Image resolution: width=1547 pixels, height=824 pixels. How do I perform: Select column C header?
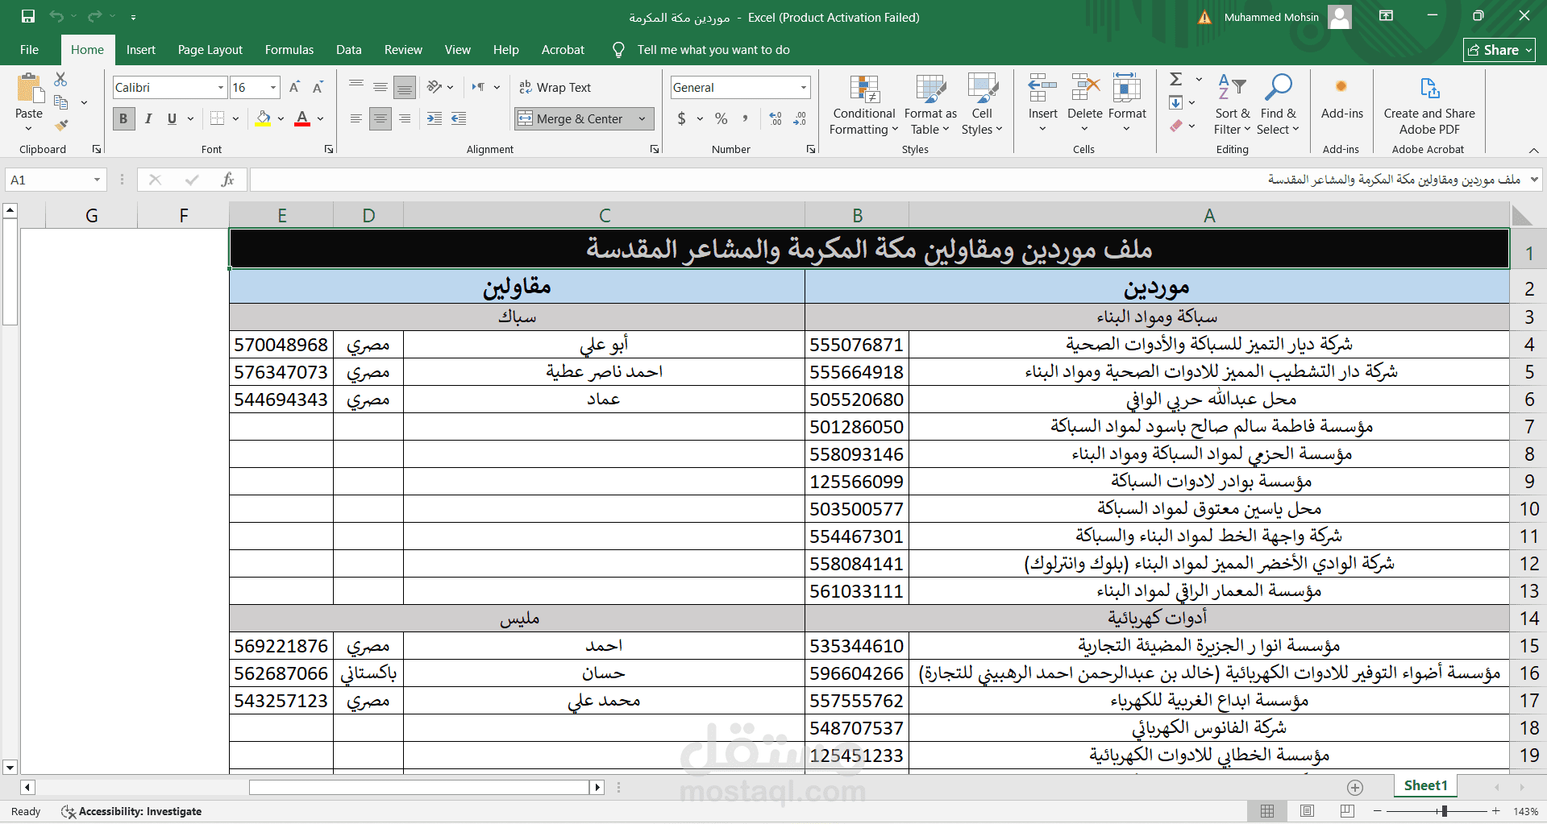click(x=604, y=215)
